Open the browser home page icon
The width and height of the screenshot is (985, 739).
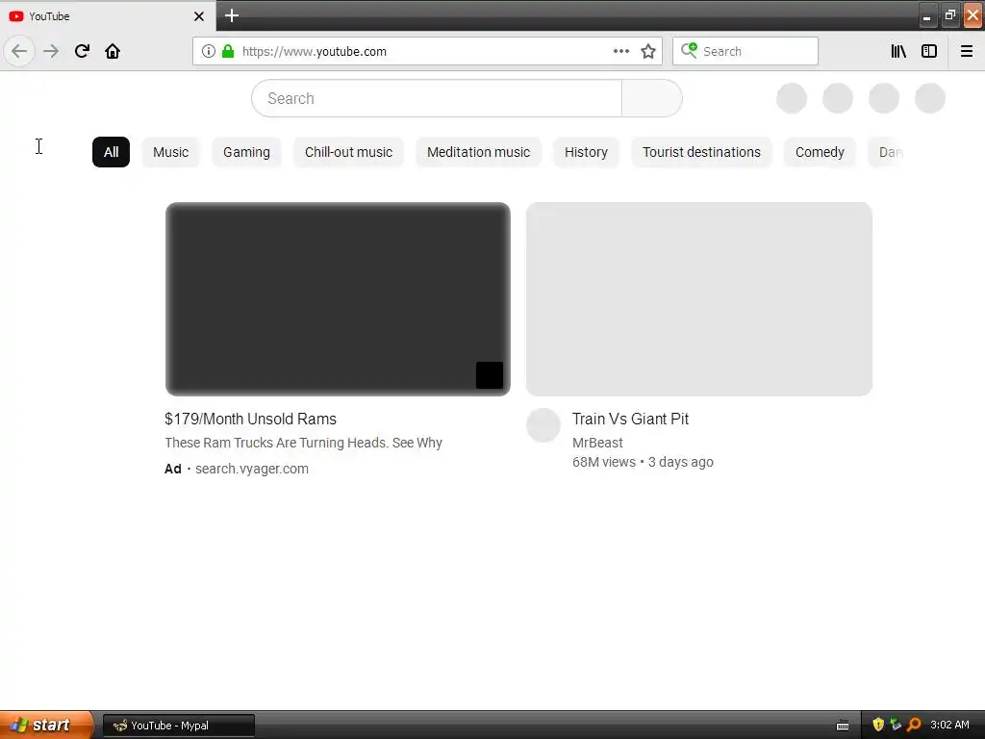(113, 51)
